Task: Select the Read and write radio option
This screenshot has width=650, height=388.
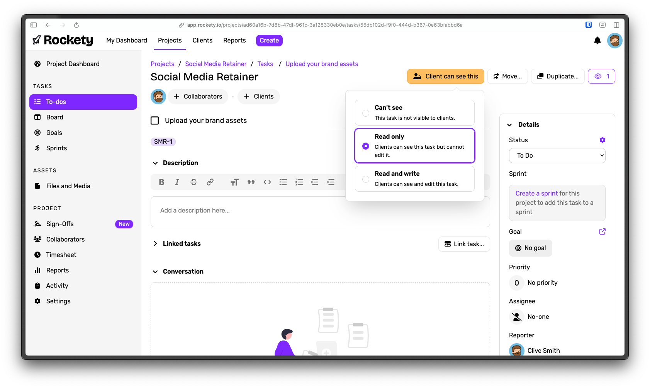Action: tap(365, 179)
